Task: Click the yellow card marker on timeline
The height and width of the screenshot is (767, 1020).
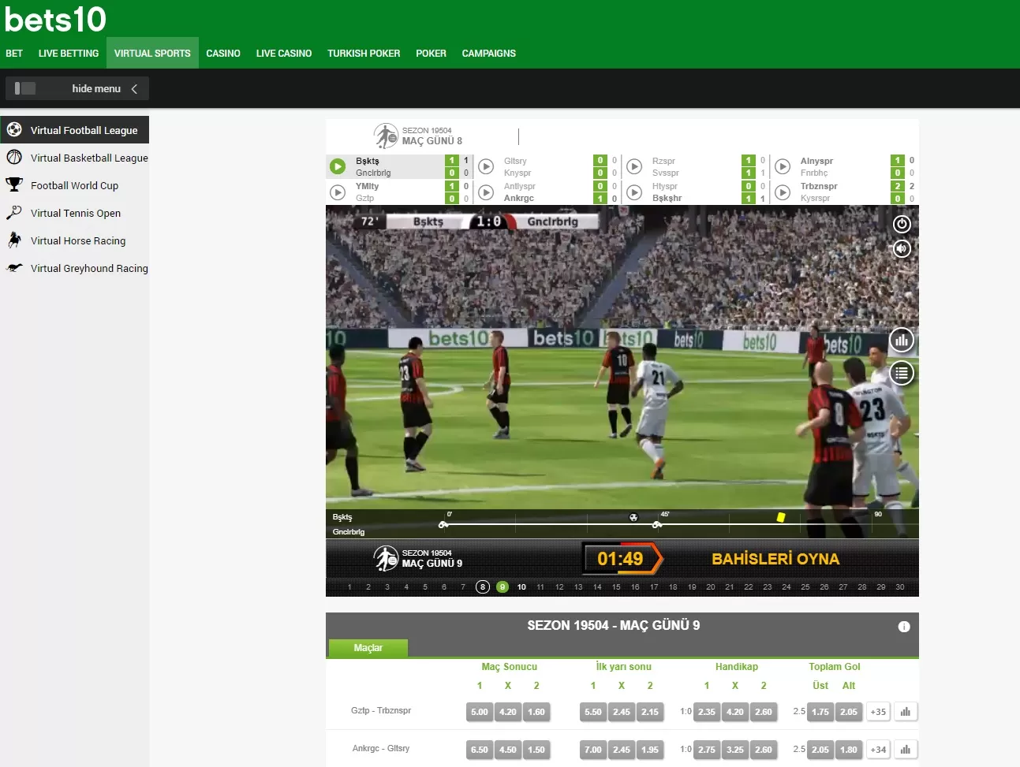Action: click(x=781, y=518)
